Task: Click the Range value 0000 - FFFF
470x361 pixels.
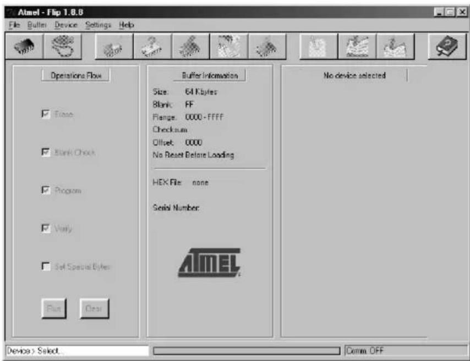Action: pos(204,117)
